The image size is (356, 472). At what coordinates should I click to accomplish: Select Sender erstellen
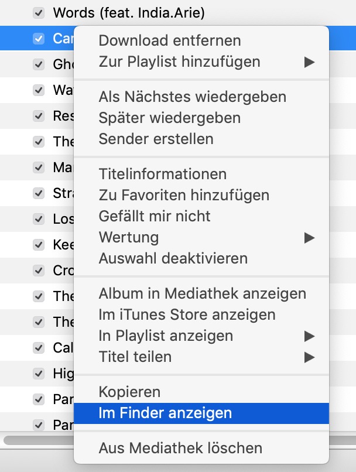(x=156, y=139)
